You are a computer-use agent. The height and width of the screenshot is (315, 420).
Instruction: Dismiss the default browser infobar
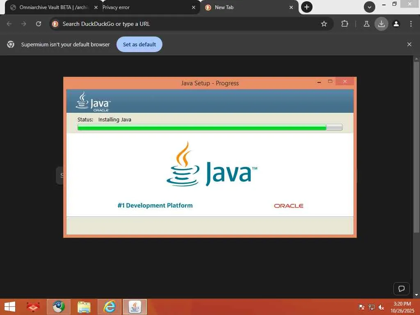click(409, 44)
